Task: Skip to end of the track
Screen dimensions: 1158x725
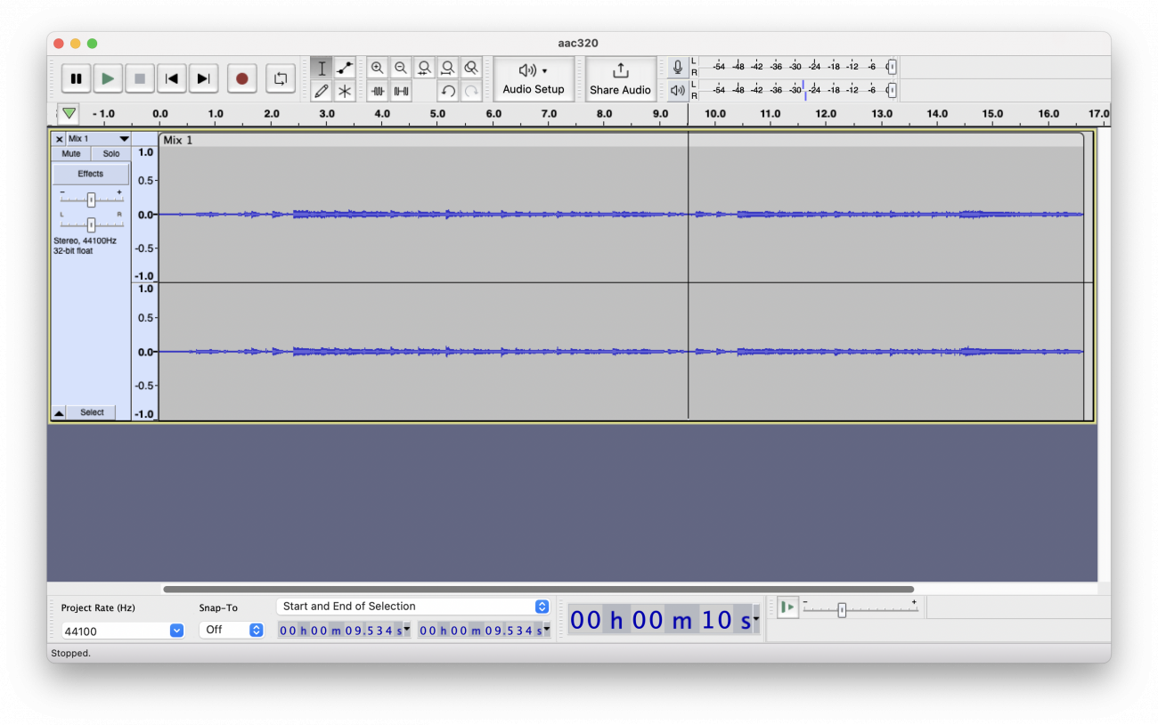Action: pos(204,78)
